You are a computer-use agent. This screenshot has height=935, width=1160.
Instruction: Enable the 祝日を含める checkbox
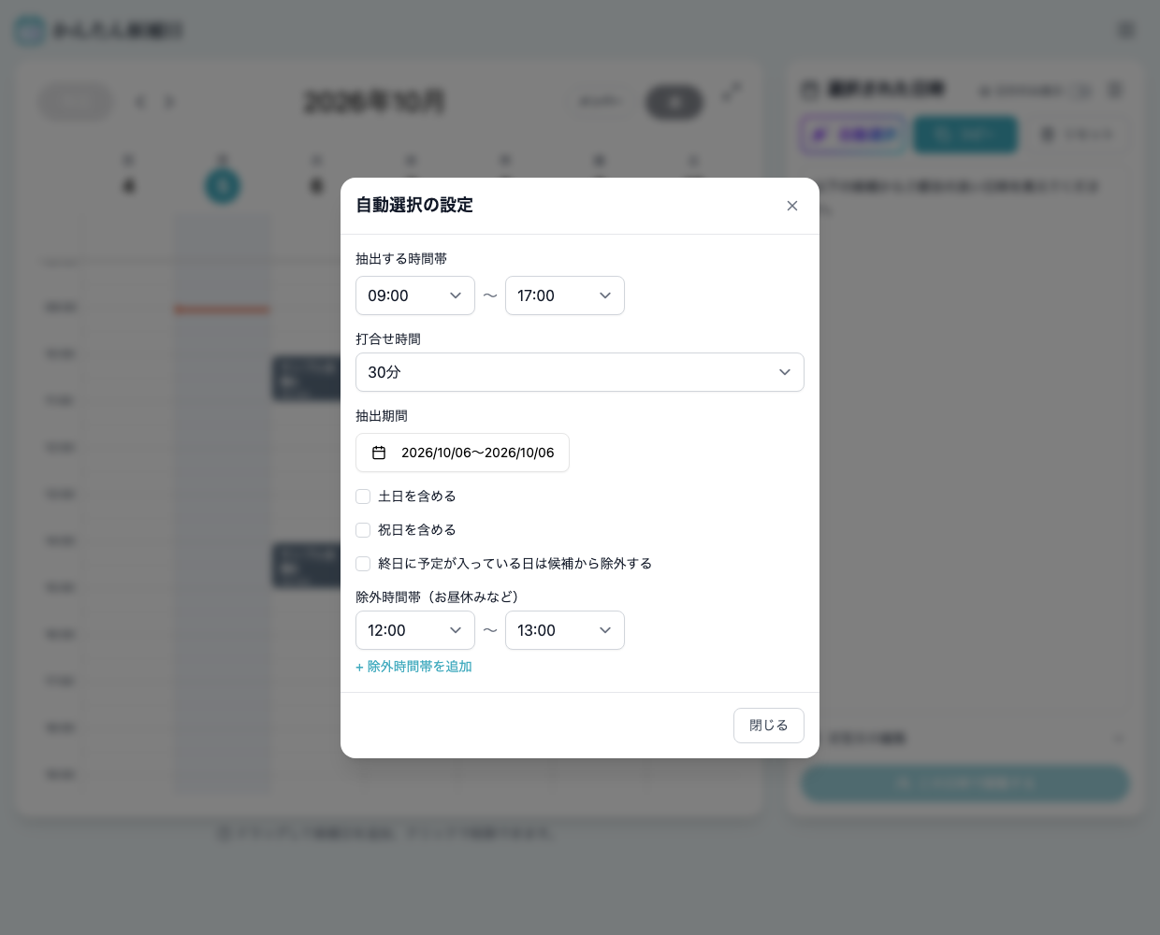tap(363, 530)
